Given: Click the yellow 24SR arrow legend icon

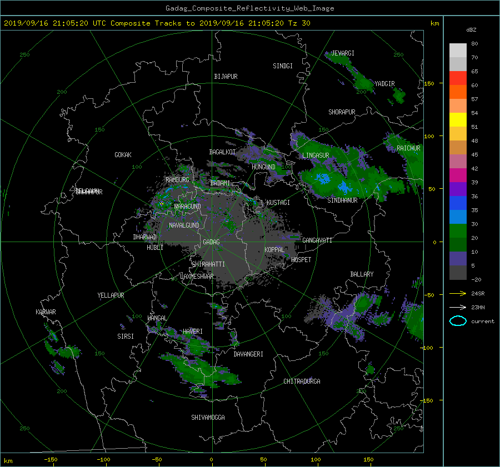Looking at the screenshot, I should tap(458, 293).
